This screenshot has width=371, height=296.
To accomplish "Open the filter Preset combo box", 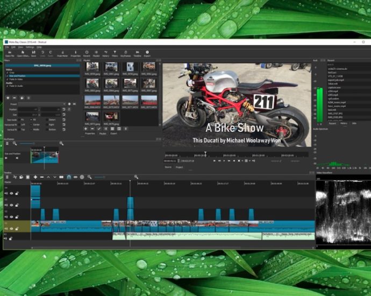I will coord(42,104).
